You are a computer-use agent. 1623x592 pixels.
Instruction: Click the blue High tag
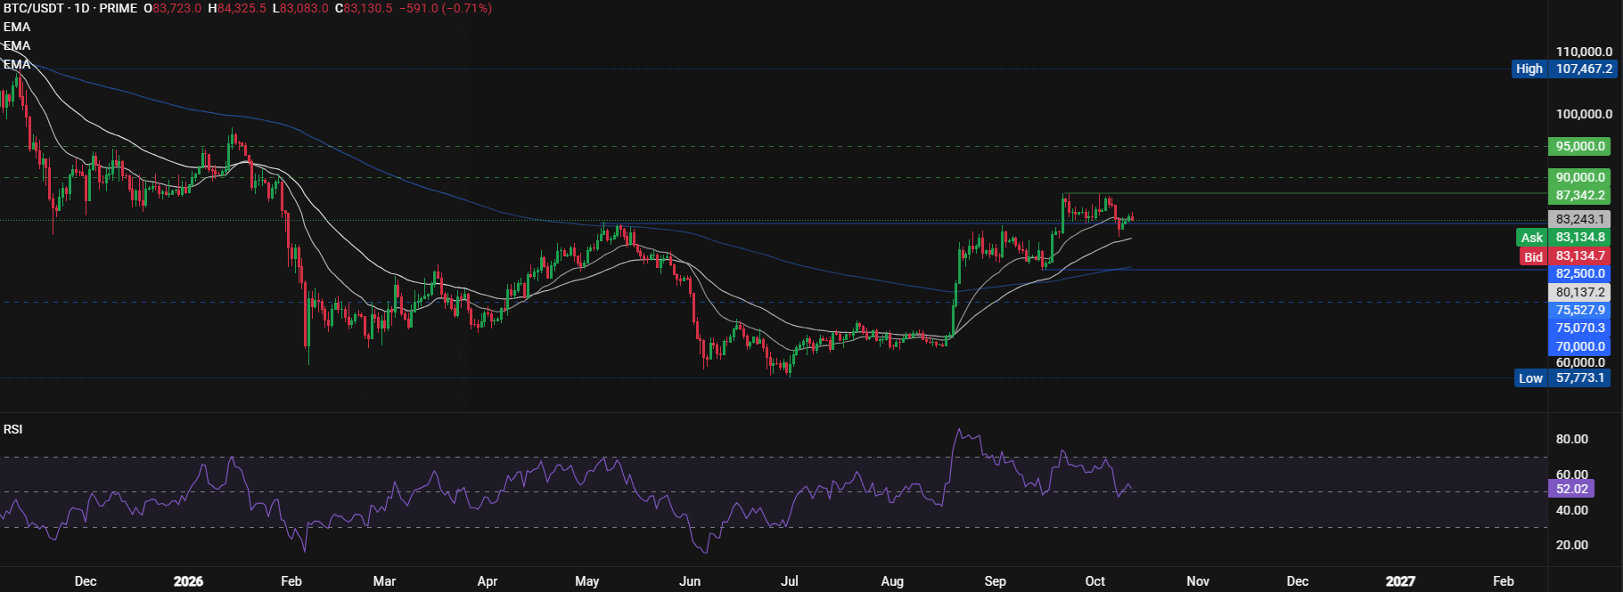point(1529,69)
